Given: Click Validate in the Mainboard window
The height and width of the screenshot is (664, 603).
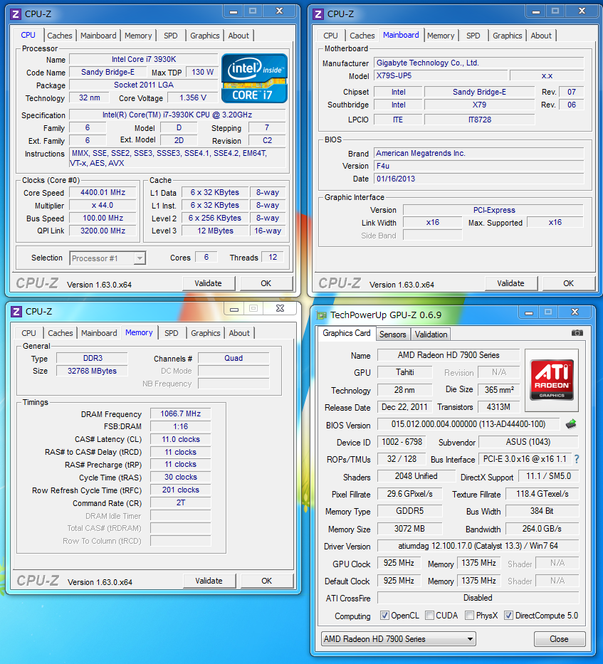Looking at the screenshot, I should (510, 283).
